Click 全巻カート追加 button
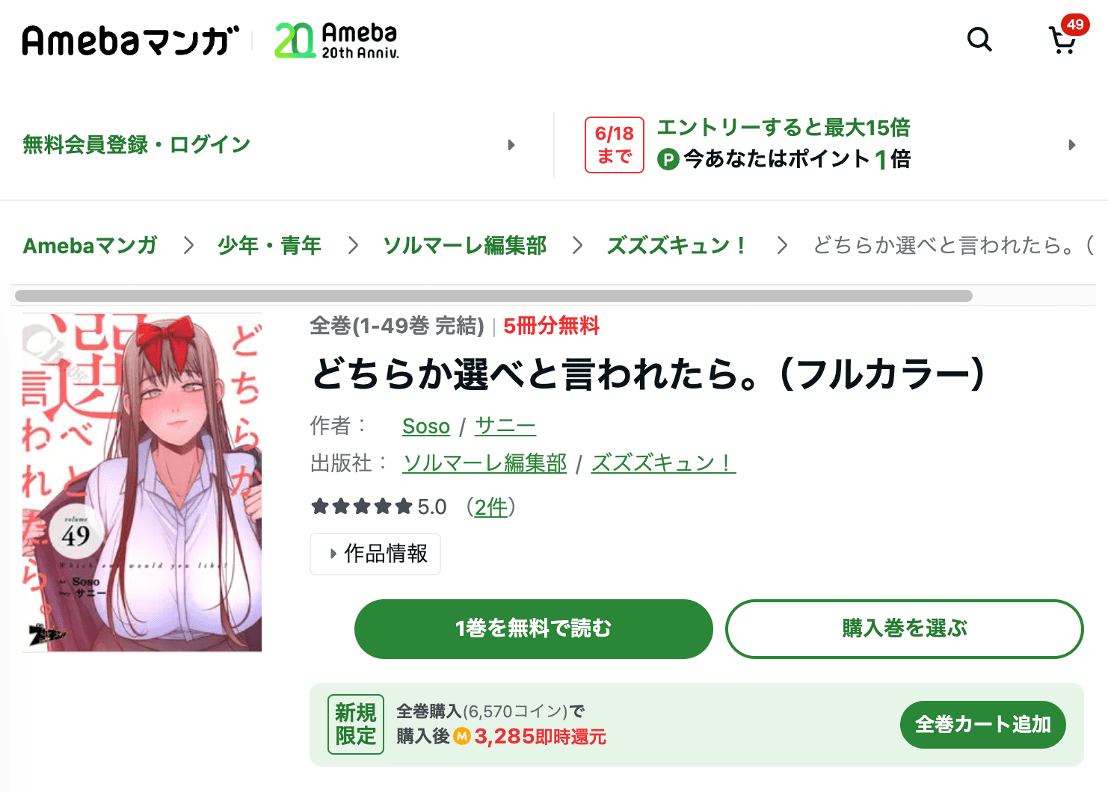 tap(983, 725)
